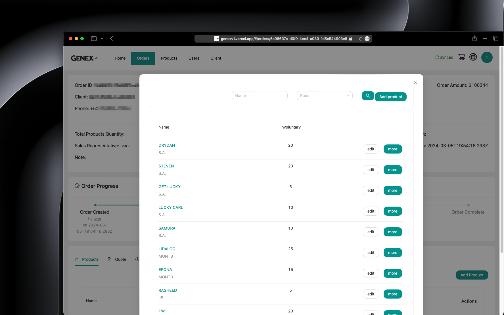This screenshot has width=504, height=315.
Task: Click the share icon in browser toolbar
Action: (474, 38)
